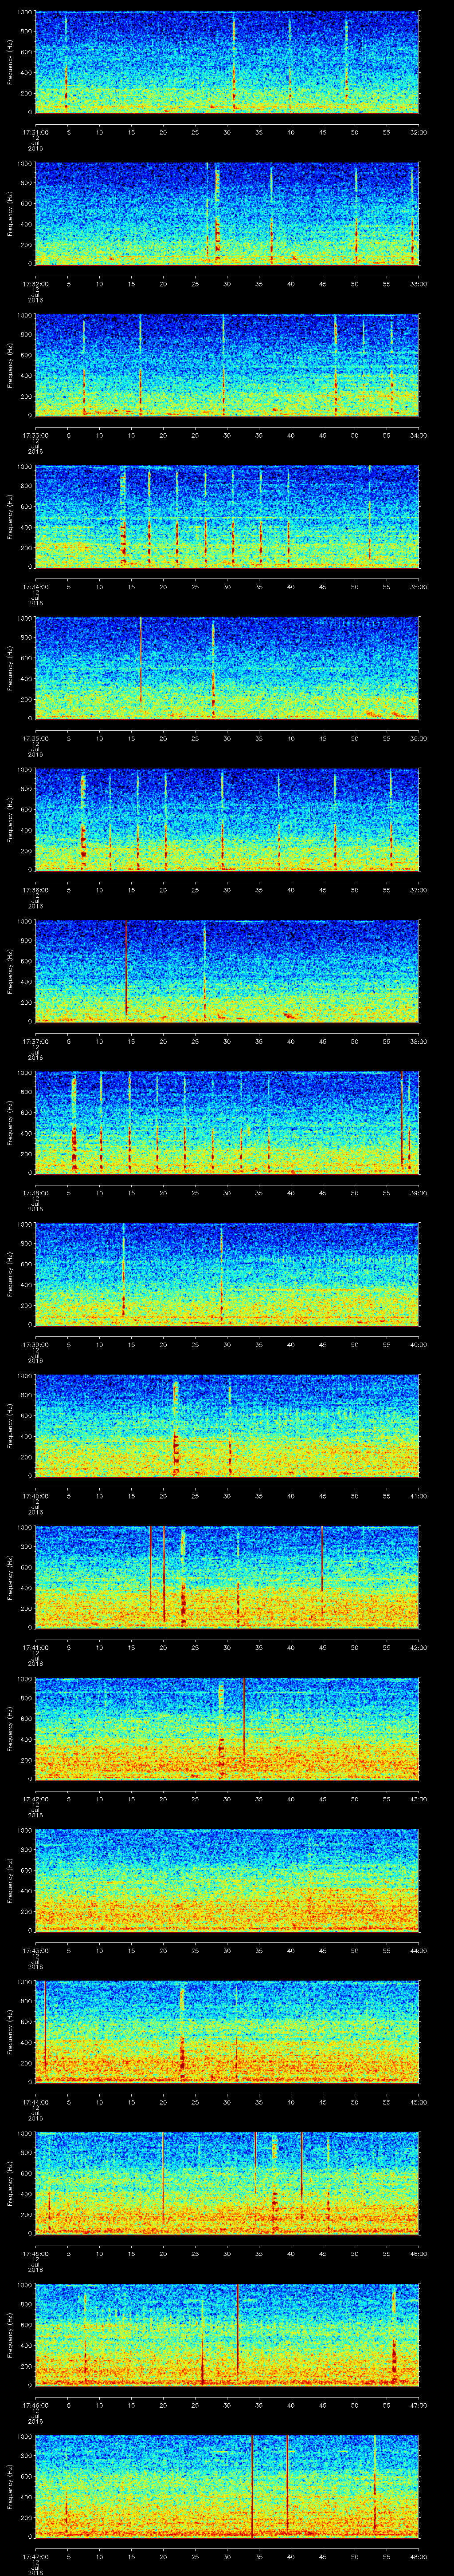Click the 17:42:00 start time label
454x2576 pixels.
click(x=35, y=1798)
